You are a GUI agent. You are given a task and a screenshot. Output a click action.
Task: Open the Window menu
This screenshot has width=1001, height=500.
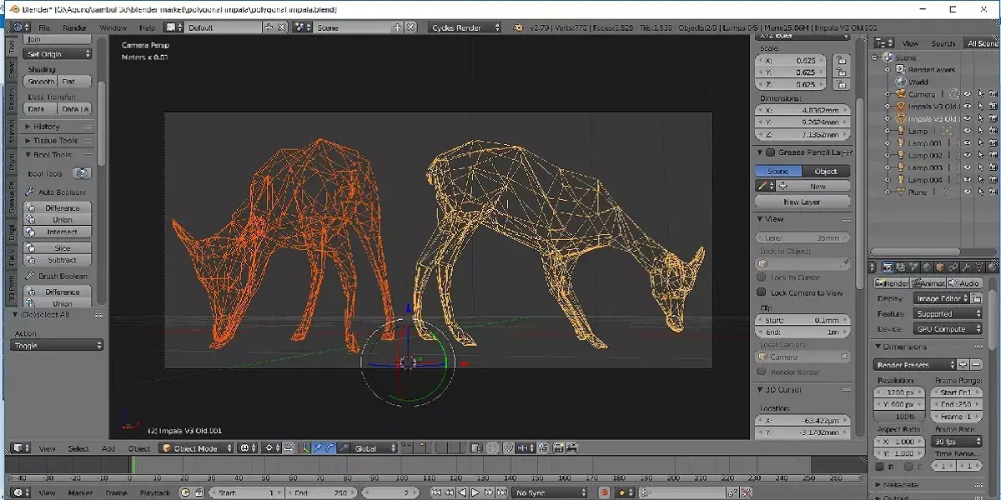pyautogui.click(x=113, y=27)
